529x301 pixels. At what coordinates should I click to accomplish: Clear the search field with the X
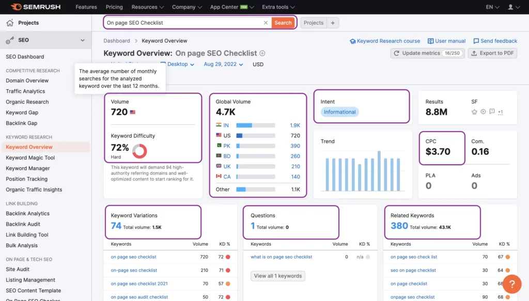266,23
